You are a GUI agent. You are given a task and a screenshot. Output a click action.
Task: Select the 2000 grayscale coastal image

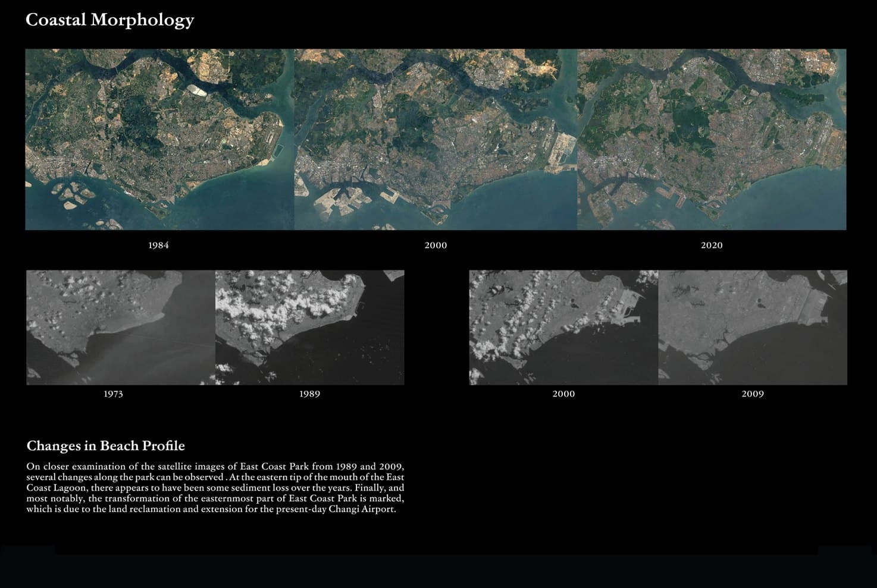coord(563,328)
